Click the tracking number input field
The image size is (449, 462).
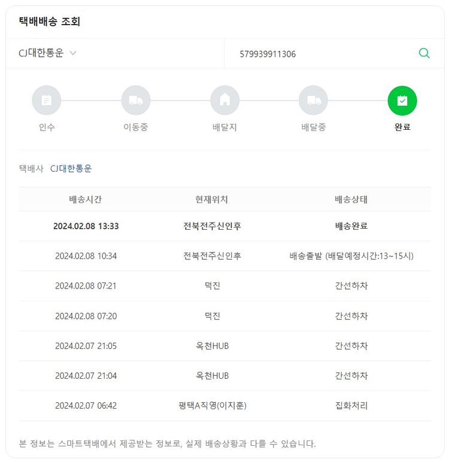323,54
